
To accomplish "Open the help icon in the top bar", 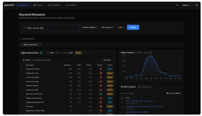I will click(177, 5).
